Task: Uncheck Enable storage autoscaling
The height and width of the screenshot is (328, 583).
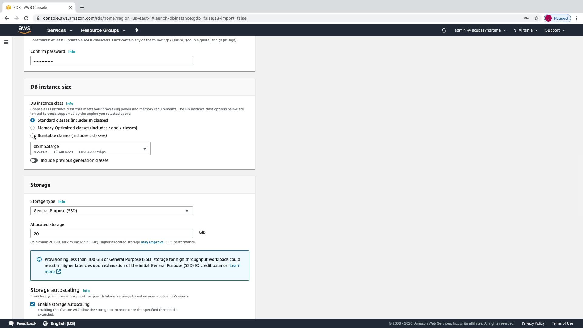Action: point(32,304)
